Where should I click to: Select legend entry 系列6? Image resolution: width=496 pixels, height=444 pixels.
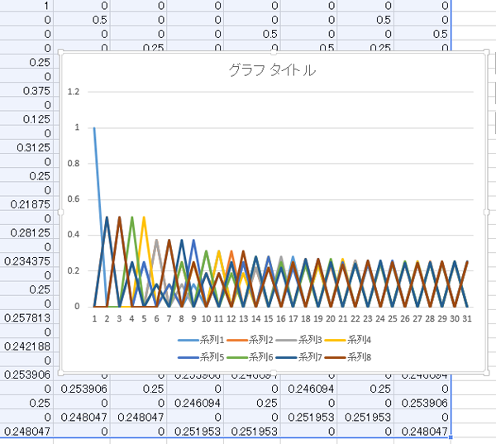tap(250, 358)
